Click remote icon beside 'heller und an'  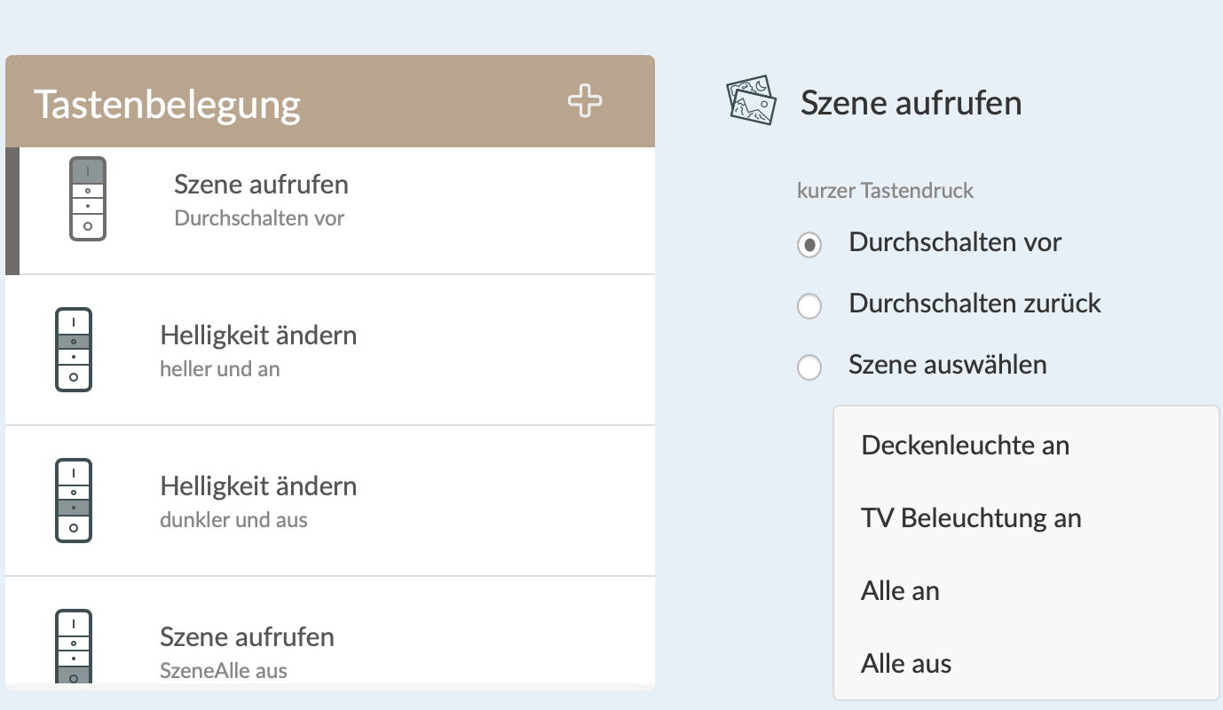pos(74,350)
